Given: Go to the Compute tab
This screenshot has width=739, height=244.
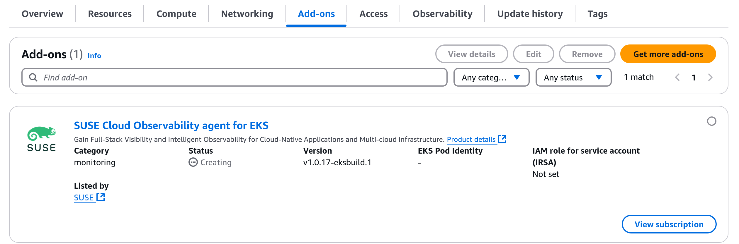Looking at the screenshot, I should click(176, 14).
